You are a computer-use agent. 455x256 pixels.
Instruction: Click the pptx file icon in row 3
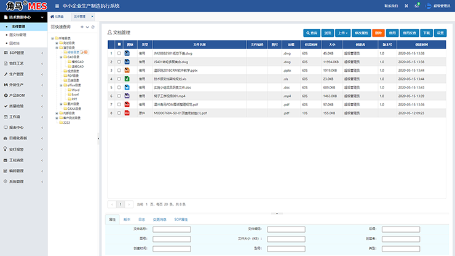(x=127, y=71)
